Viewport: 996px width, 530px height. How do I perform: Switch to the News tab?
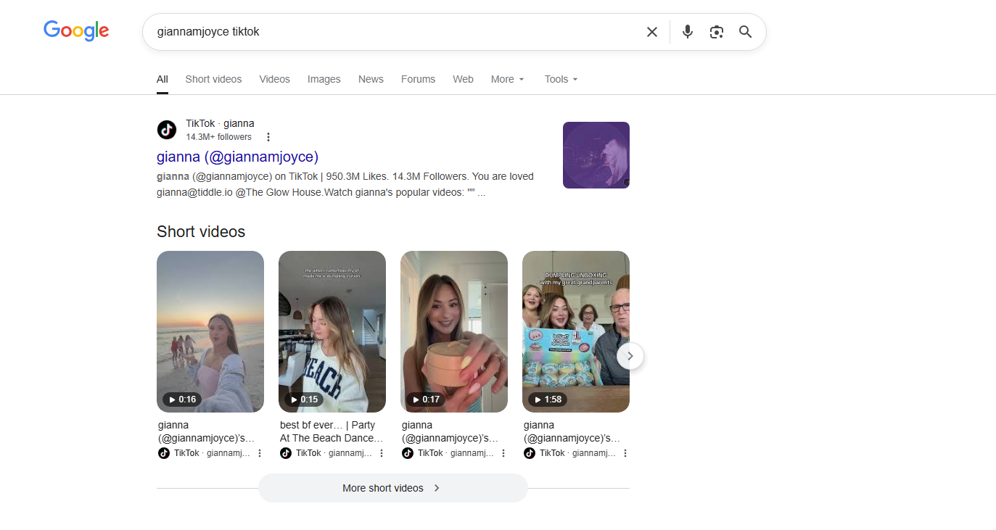[x=371, y=79]
